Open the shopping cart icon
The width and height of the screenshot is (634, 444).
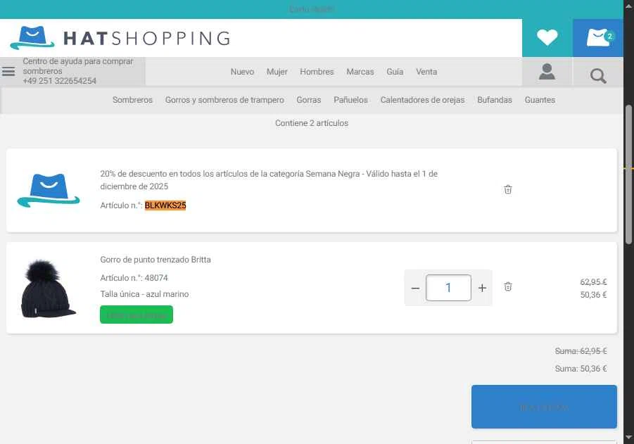click(x=598, y=37)
